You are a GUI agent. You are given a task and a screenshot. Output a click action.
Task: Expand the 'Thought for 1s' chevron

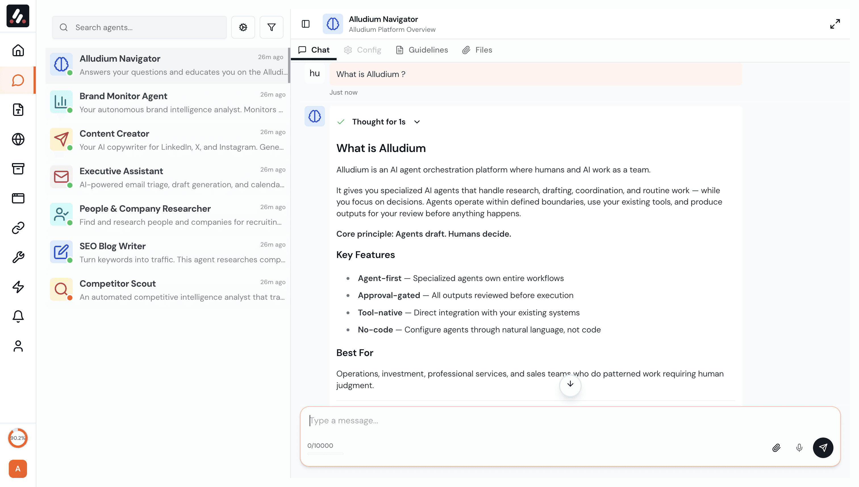click(x=417, y=122)
